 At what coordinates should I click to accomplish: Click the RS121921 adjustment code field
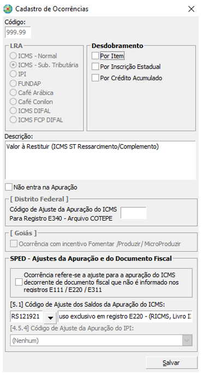click(x=27, y=317)
